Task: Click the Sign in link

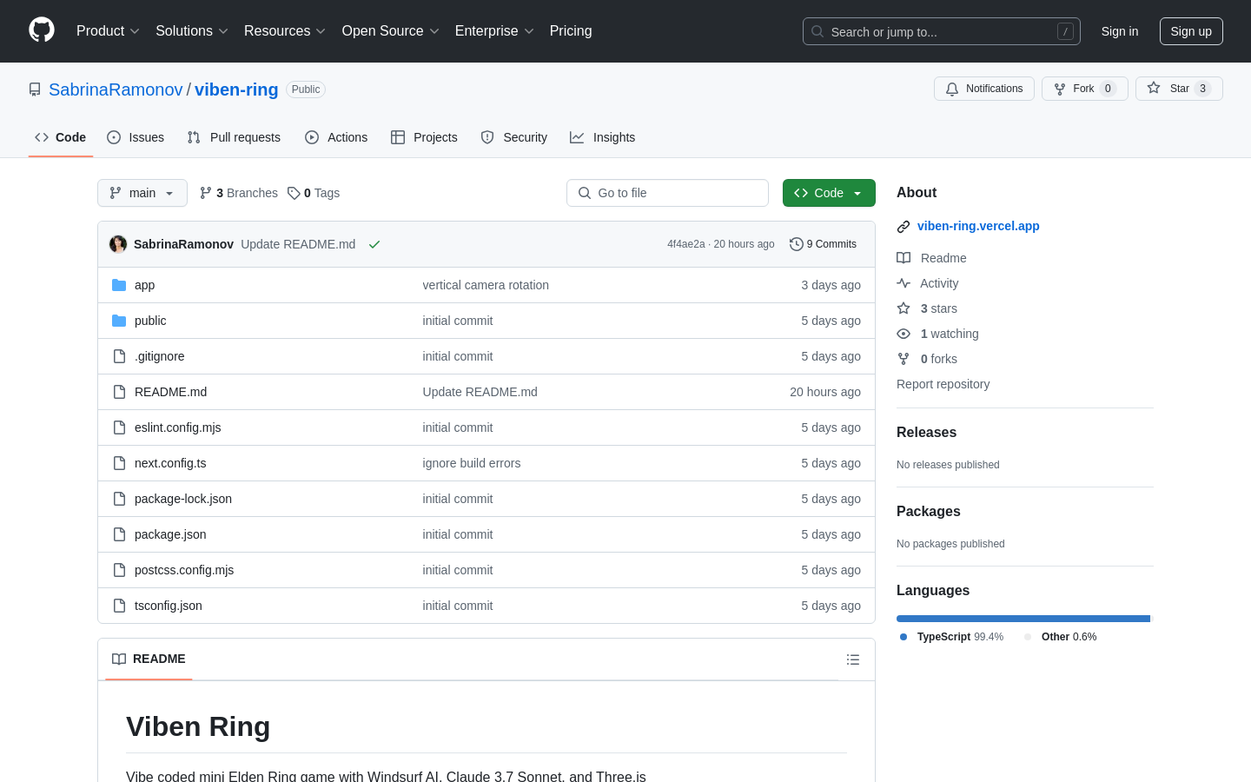Action: pos(1120,31)
